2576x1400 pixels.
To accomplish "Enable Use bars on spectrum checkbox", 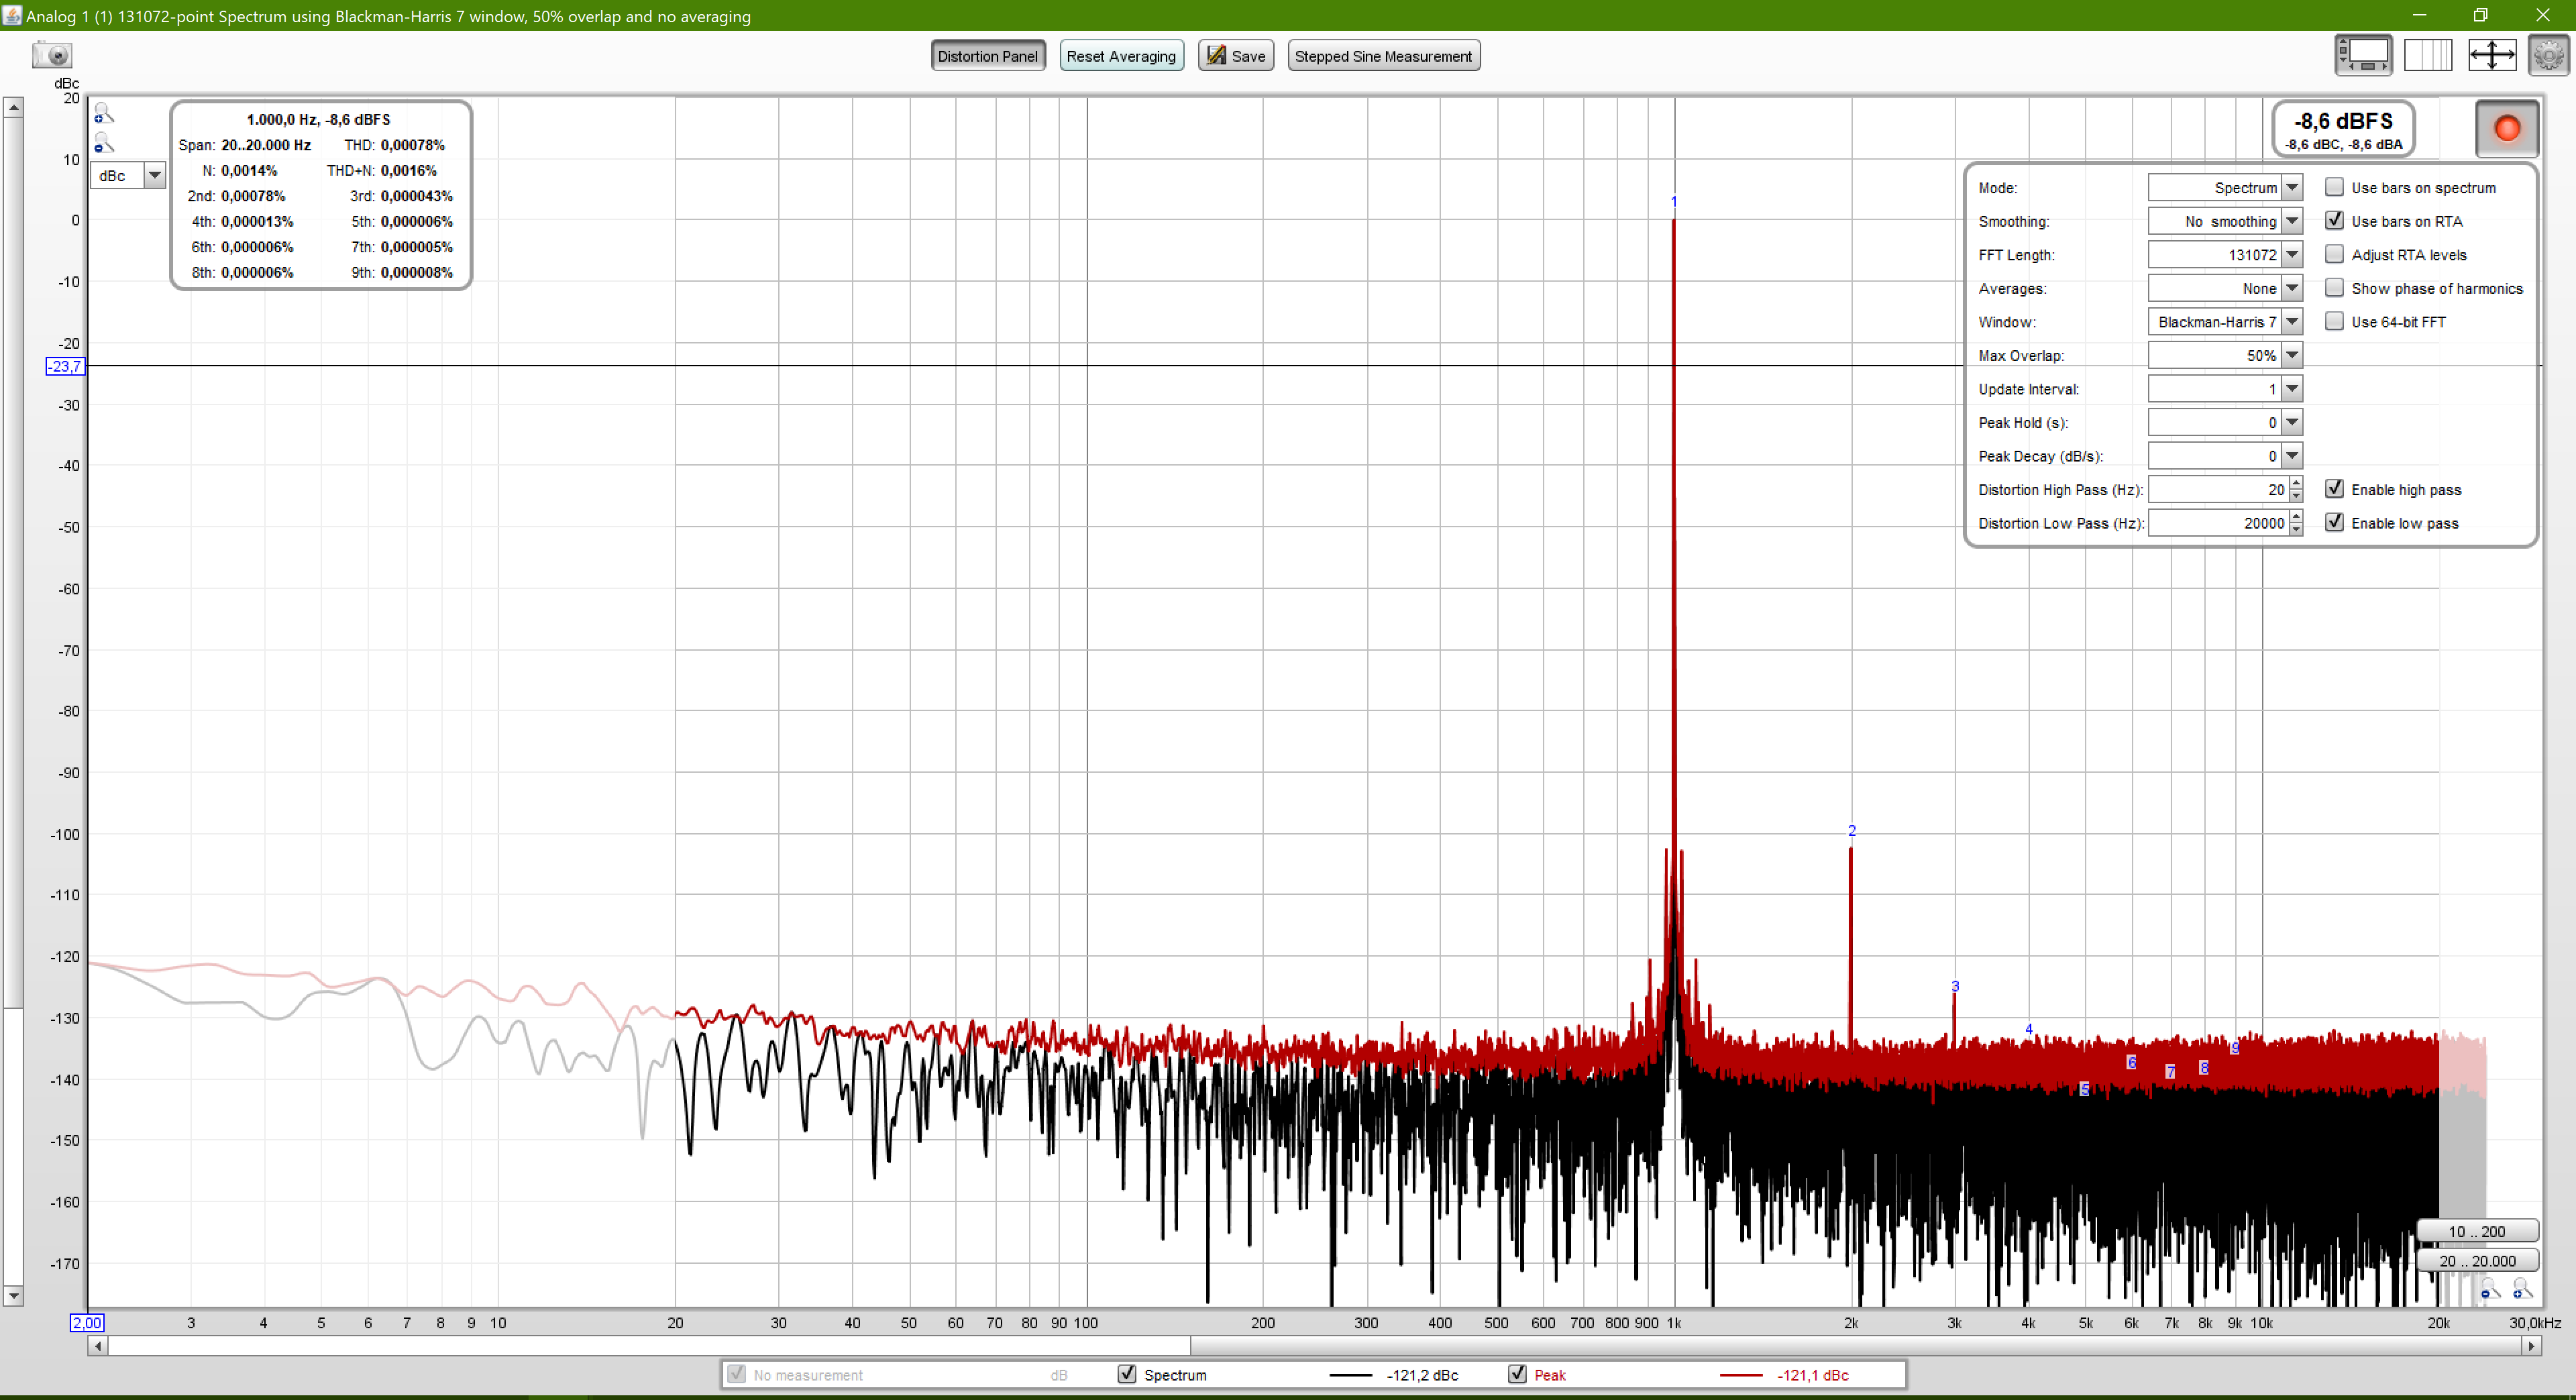I will pos(2334,187).
